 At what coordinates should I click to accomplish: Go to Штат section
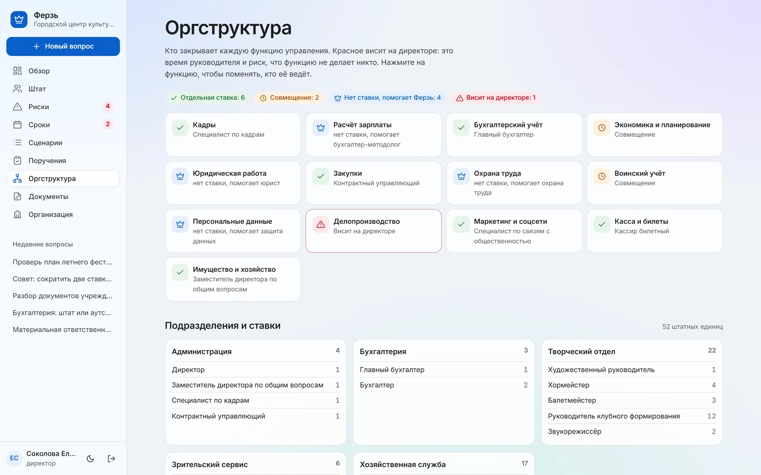pos(63,89)
